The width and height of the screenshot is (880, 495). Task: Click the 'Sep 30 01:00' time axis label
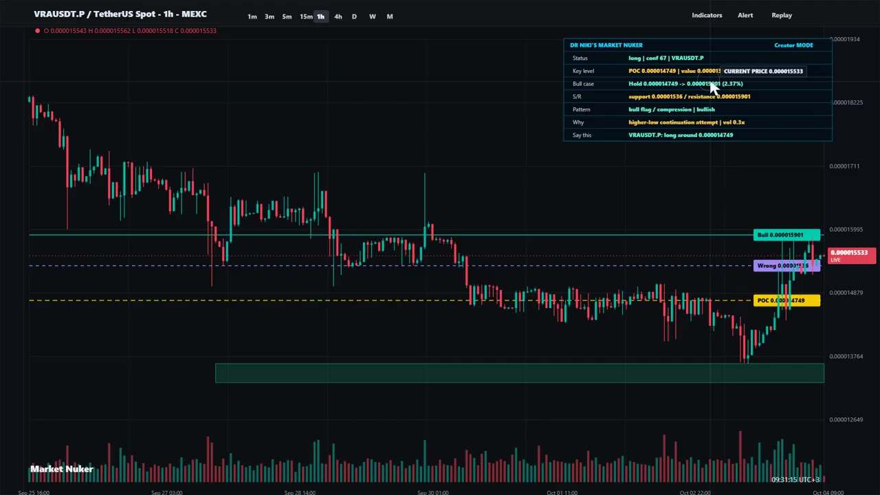(x=433, y=492)
